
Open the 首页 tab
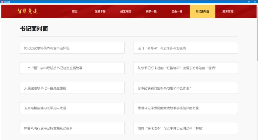(75, 11)
